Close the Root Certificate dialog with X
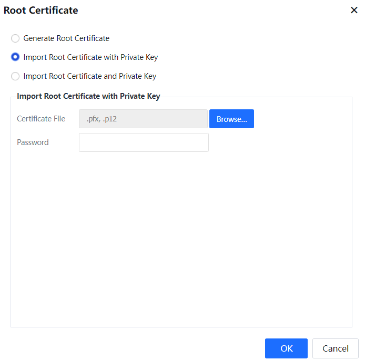Image resolution: width=365 pixels, height=360 pixels. tap(354, 10)
